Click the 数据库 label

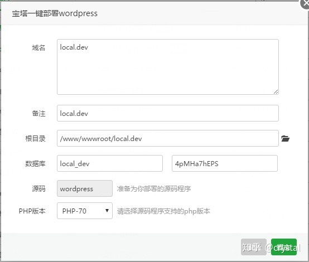pos(35,163)
